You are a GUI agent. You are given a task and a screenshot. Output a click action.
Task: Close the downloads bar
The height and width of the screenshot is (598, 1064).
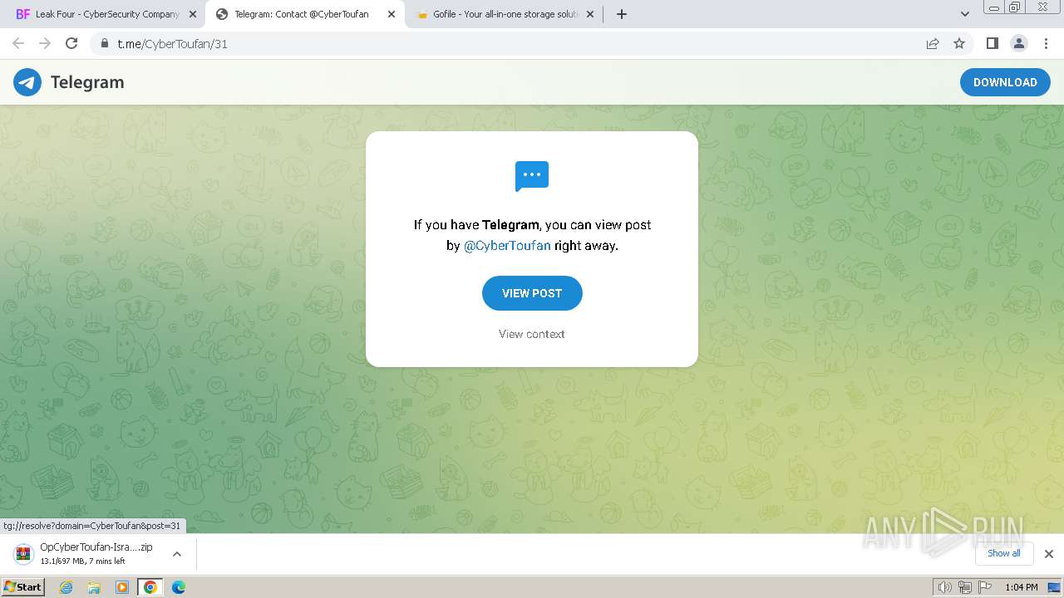(1049, 554)
